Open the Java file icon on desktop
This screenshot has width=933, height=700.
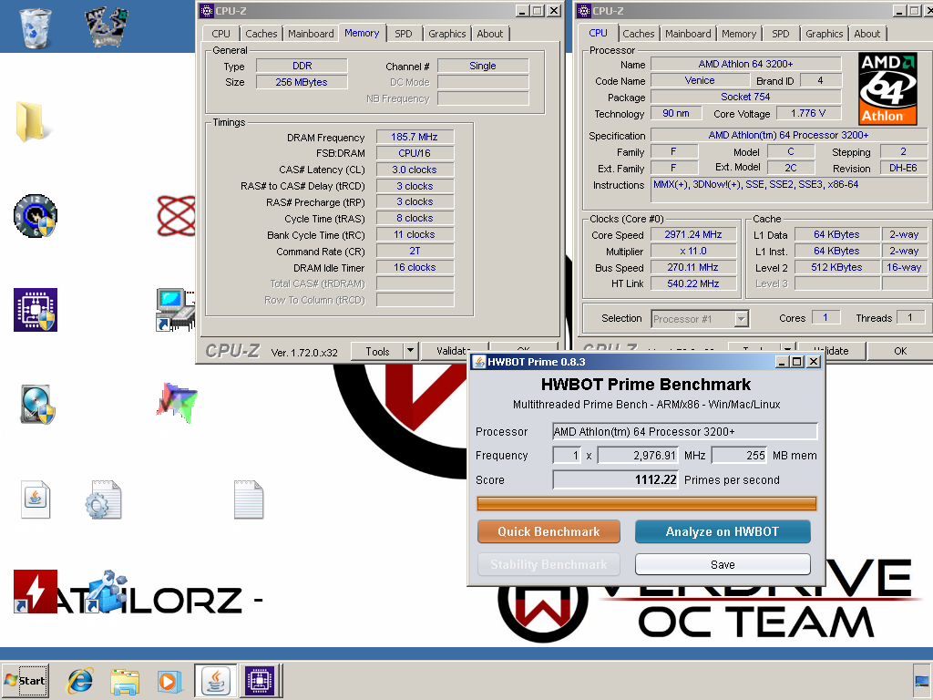[36, 499]
